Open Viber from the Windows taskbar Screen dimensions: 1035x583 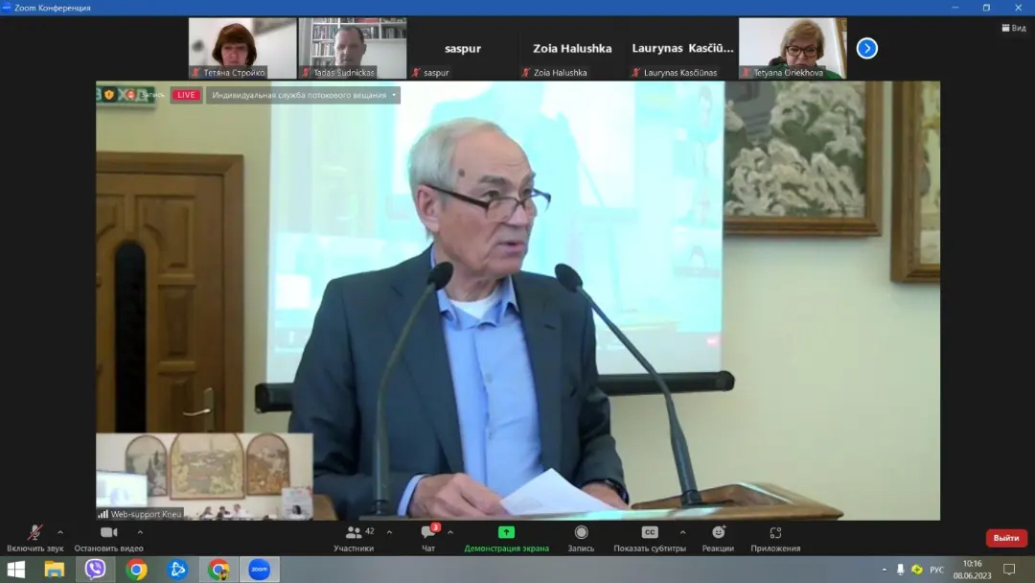tap(95, 570)
